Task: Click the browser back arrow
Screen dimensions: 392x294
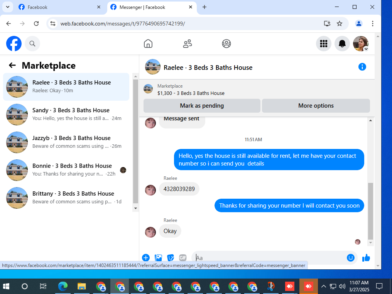Action: (x=8, y=24)
